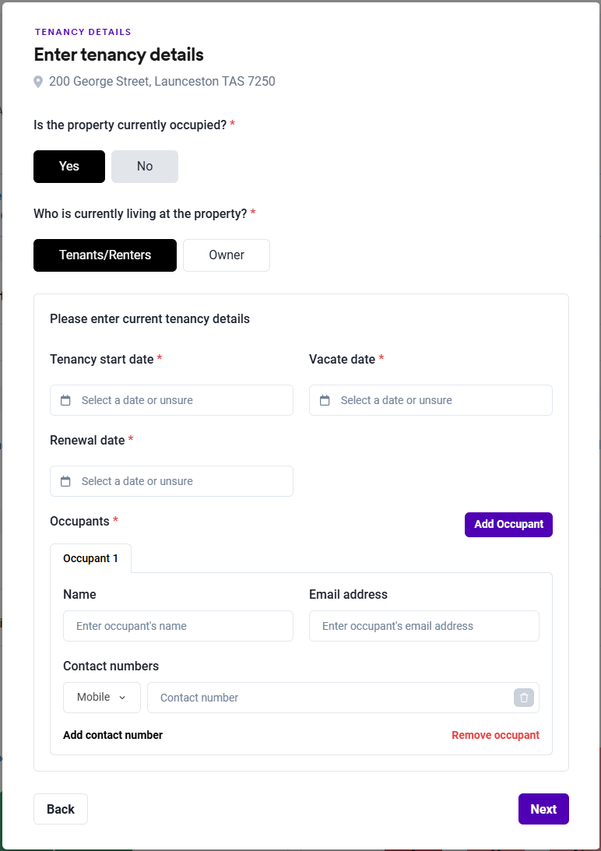The width and height of the screenshot is (601, 851).
Task: Open the Mobile contact type dropdown
Action: point(102,698)
